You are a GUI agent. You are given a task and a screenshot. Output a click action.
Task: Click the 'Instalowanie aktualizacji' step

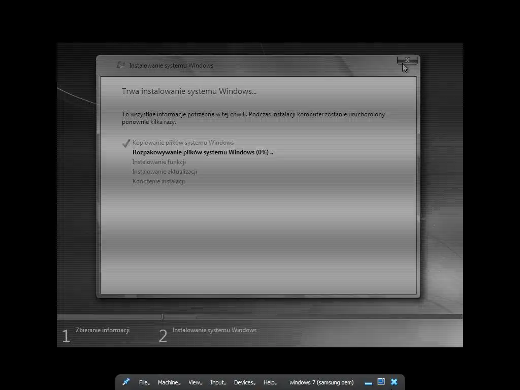pos(165,172)
